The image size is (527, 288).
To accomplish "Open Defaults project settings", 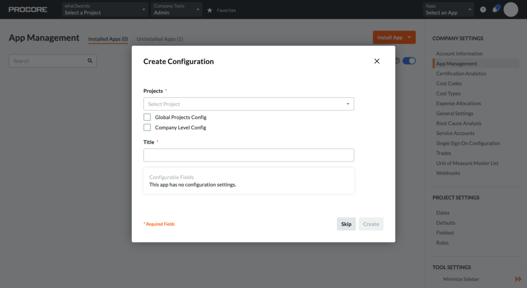I will coord(446,223).
